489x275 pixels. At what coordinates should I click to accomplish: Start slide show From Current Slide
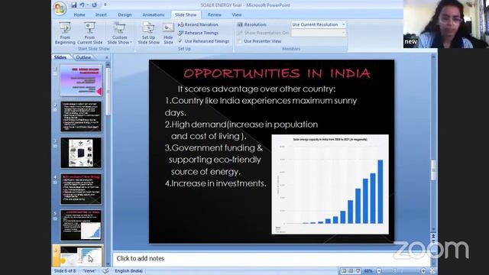point(89,33)
